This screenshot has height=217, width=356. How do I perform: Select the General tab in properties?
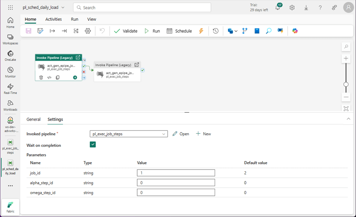(33, 119)
